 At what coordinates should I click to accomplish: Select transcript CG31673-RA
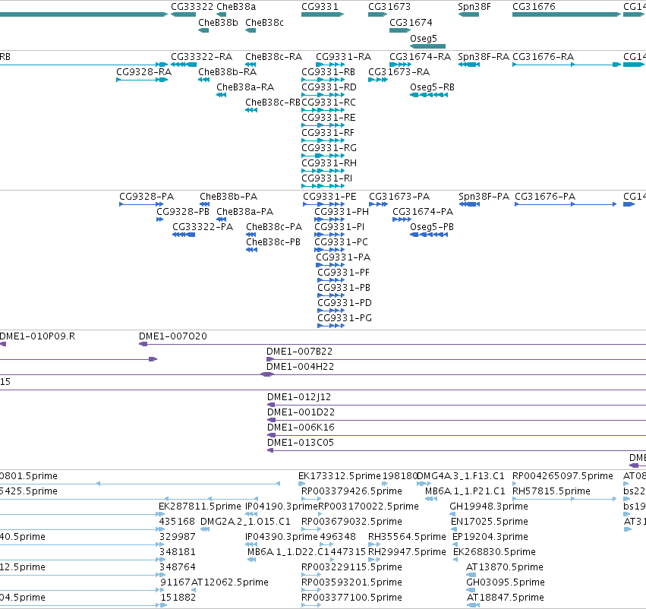point(399,72)
